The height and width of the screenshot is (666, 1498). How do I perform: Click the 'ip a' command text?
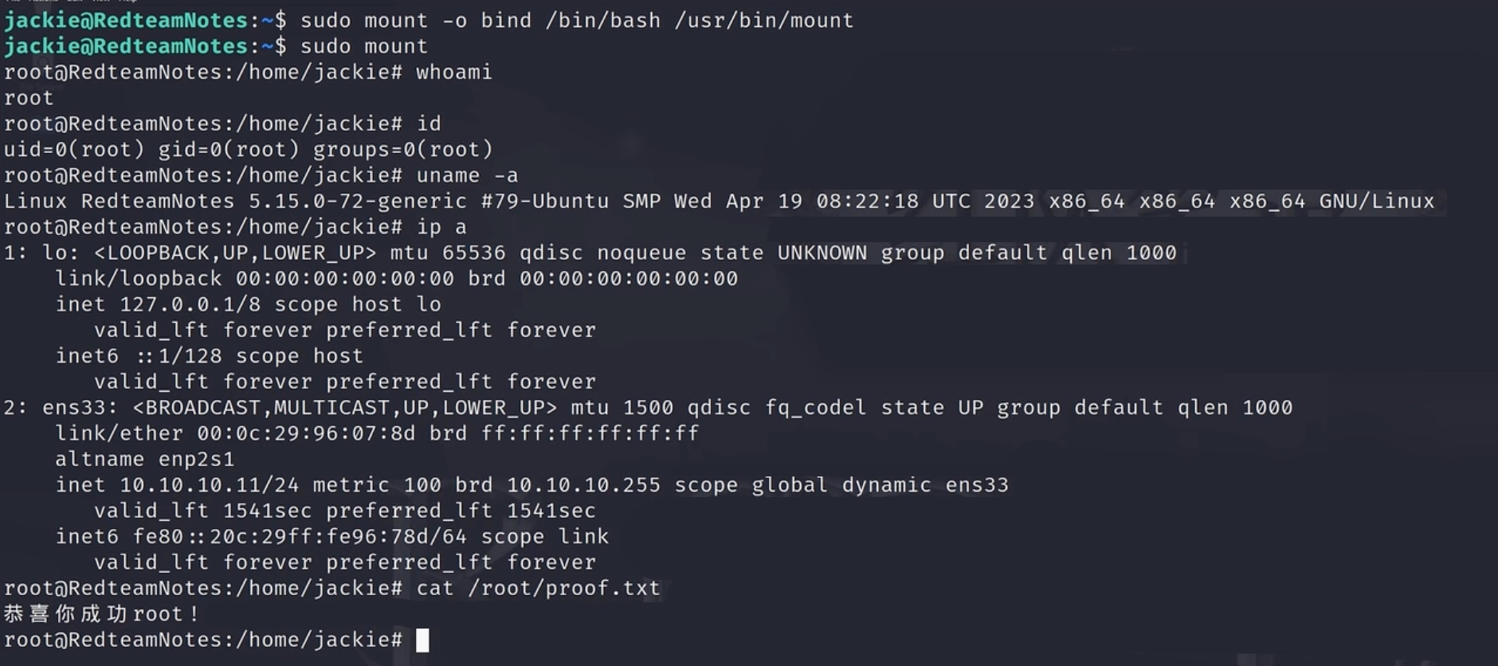[441, 227]
